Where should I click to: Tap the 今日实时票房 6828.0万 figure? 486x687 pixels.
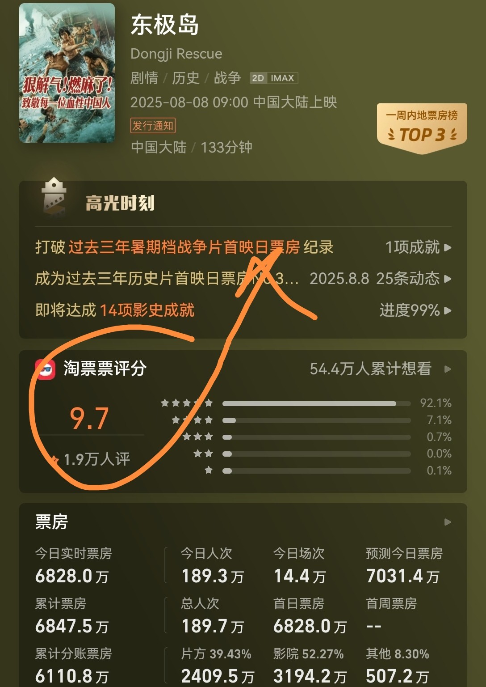pos(72,576)
